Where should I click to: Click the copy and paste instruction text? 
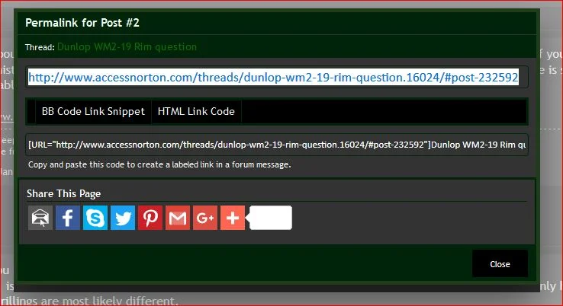click(x=159, y=164)
